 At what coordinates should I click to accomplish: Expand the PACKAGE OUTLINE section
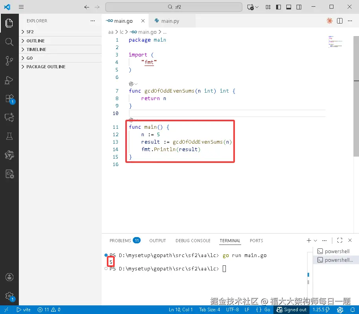tap(60, 67)
